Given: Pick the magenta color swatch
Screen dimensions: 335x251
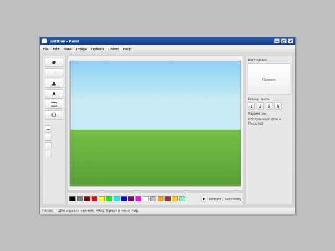Looking at the screenshot, I should 138,199.
